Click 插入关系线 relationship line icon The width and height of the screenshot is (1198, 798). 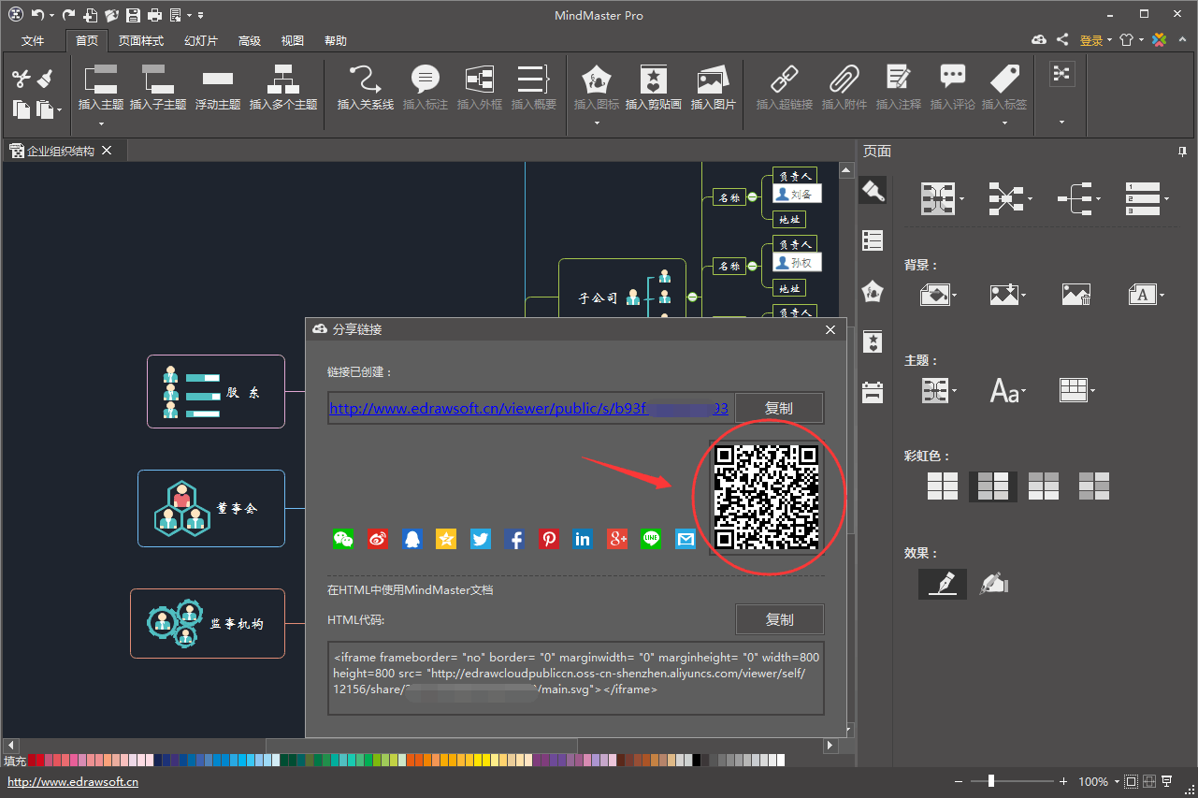[x=366, y=80]
